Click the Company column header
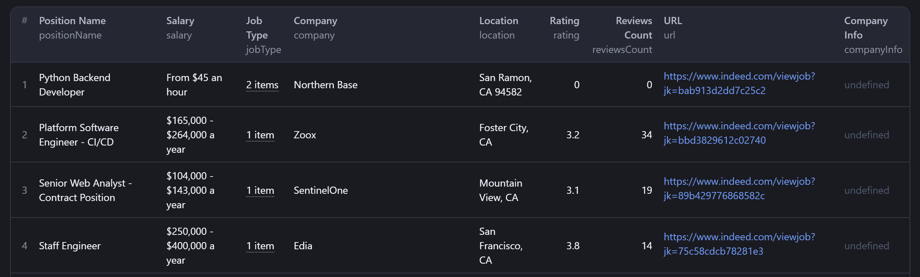The width and height of the screenshot is (920, 277). pyautogui.click(x=315, y=21)
